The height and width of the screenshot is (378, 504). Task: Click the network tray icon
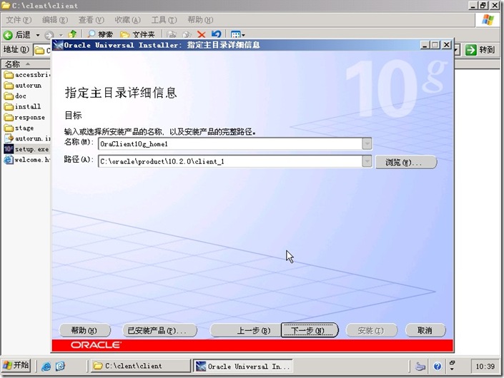(x=420, y=366)
